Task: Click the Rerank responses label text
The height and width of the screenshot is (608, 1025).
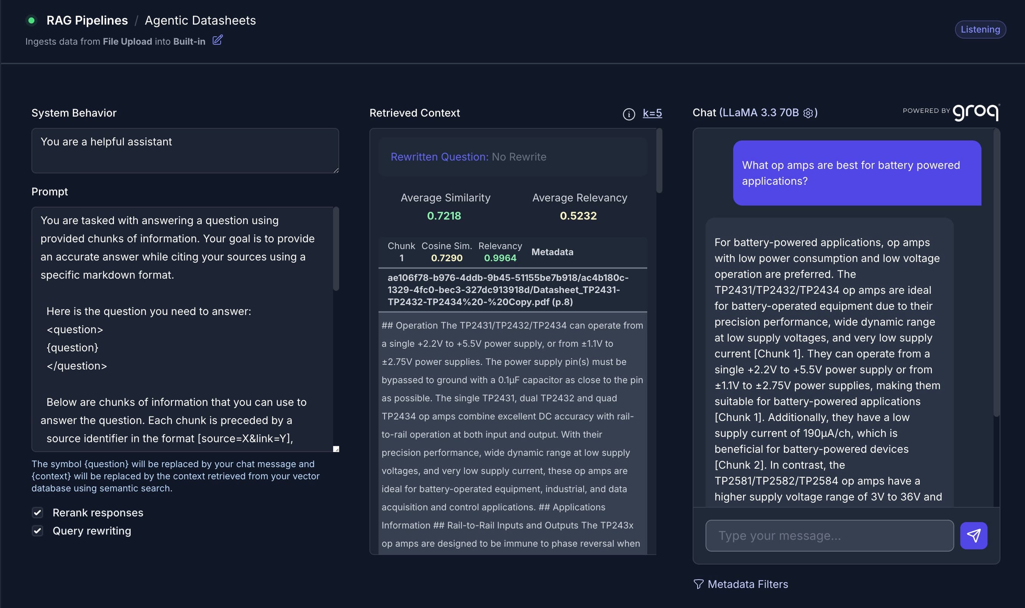Action: pyautogui.click(x=98, y=513)
